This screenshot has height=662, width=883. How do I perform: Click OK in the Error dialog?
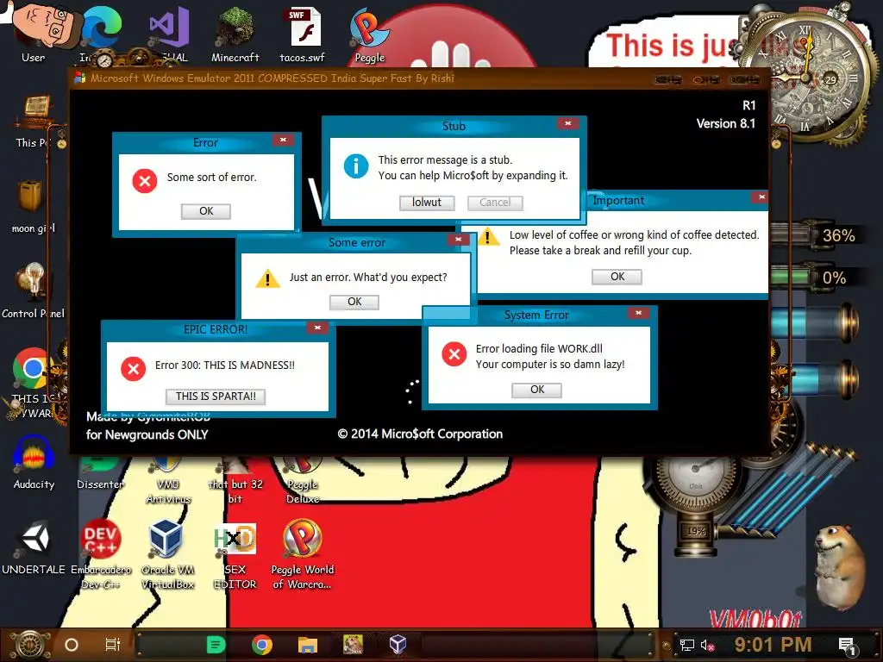click(x=206, y=211)
